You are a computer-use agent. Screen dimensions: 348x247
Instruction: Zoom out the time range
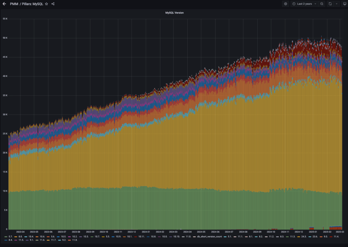(x=321, y=4)
